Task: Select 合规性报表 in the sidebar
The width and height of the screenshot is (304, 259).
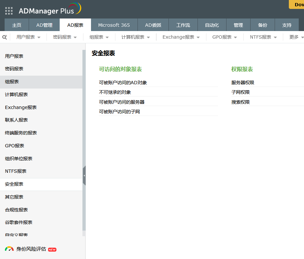Action: (16, 210)
